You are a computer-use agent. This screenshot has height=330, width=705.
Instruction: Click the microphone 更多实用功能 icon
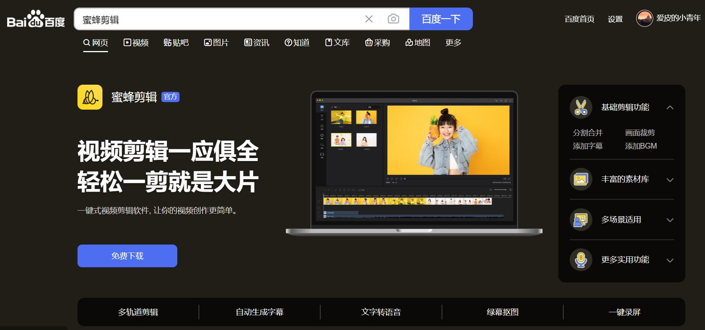coord(581,260)
